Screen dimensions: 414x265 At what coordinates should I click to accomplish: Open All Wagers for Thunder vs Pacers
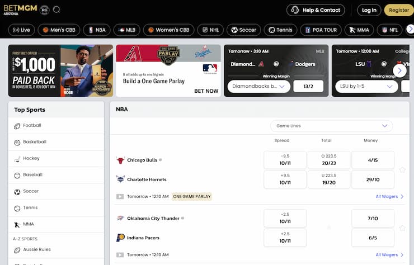(x=390, y=255)
